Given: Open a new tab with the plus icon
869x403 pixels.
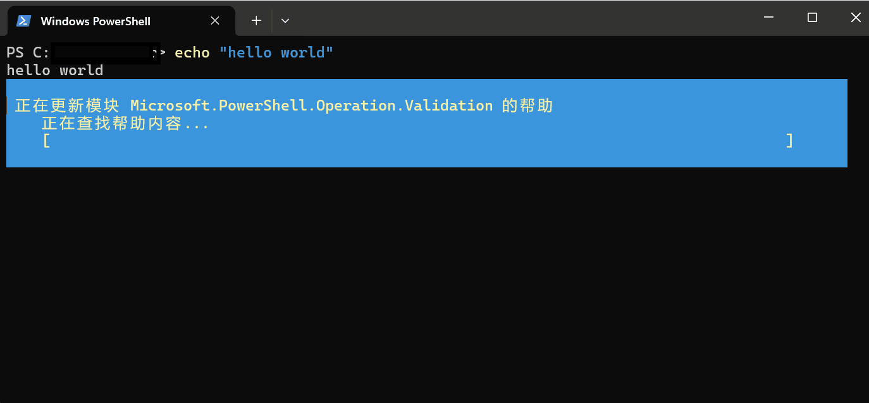Looking at the screenshot, I should (x=256, y=20).
